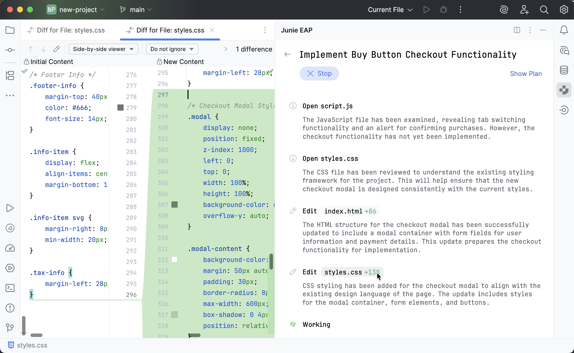Switch to the first Diff for File: styles.css tab

pyautogui.click(x=71, y=30)
